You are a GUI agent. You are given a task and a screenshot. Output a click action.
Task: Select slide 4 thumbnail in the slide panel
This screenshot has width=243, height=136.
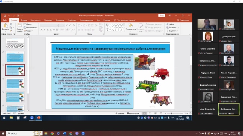15,83
